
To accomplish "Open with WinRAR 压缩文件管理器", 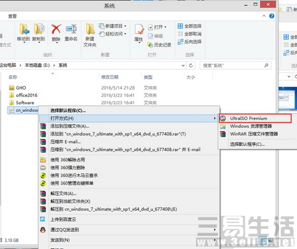I will coord(257,134).
